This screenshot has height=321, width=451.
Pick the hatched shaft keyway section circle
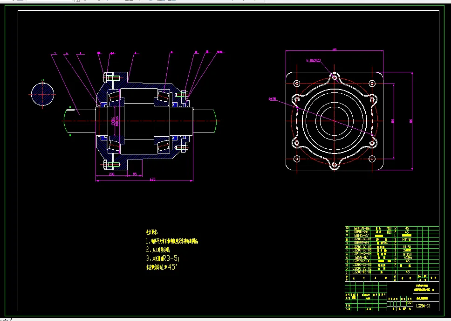[42, 94]
